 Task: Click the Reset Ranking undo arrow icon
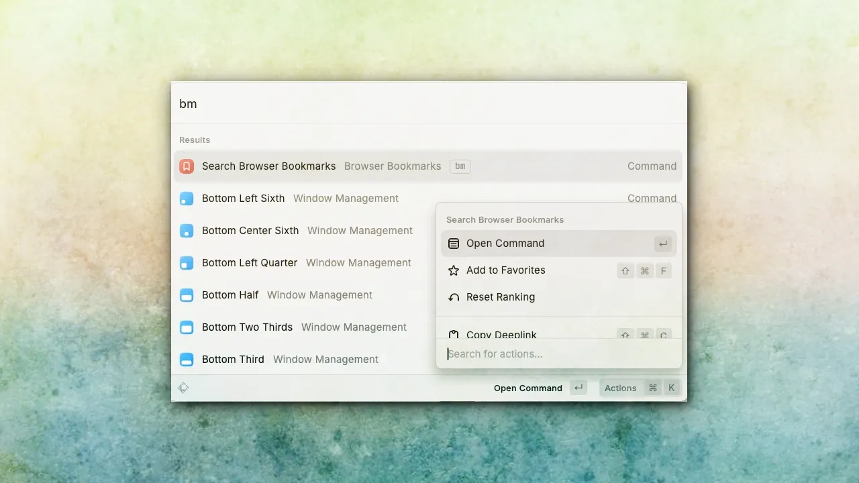[x=454, y=297]
